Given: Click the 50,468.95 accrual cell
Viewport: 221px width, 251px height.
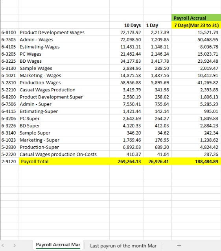Looking at the screenshot, I should pyautogui.click(x=196, y=40).
